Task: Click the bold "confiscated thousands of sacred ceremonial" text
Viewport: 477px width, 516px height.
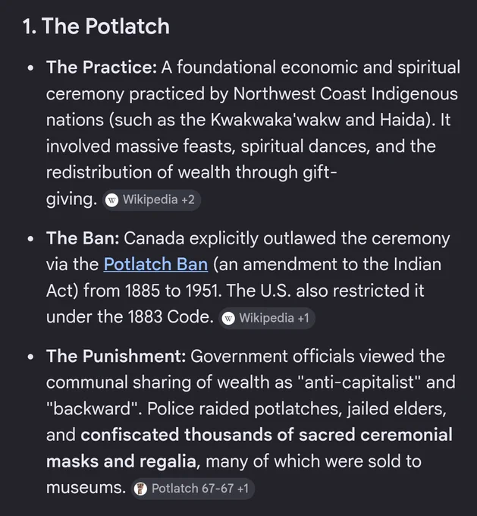Action: click(266, 435)
